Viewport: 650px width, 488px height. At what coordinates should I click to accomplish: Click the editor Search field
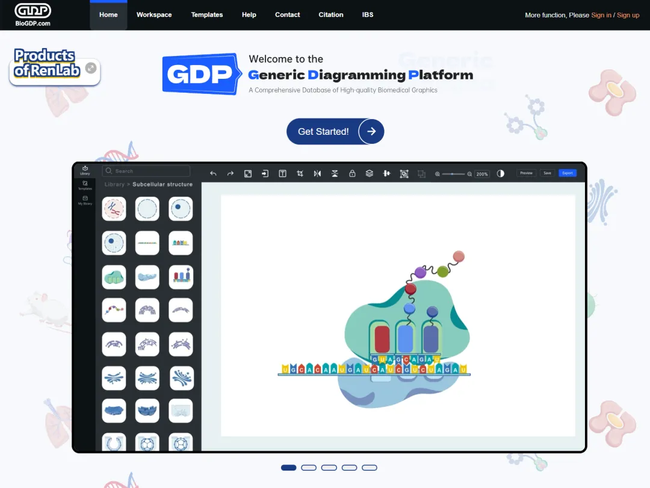pos(146,171)
